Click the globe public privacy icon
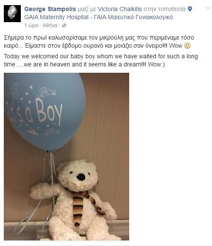212x246 pixels. click(64, 26)
